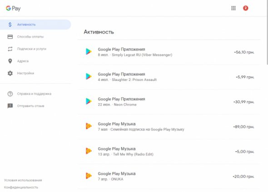Open the Simply Legcat RU transaction

click(169, 52)
